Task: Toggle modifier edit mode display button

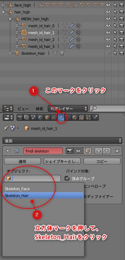Action: click(87, 151)
